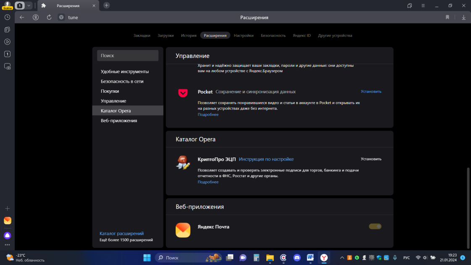
Task: Click the extensions Поиск search field
Action: coord(128,55)
